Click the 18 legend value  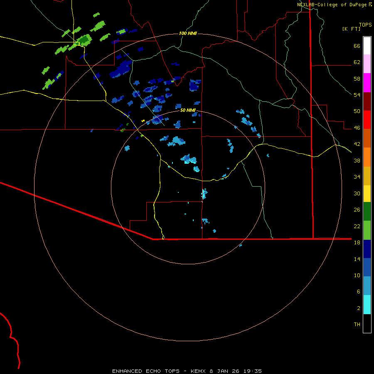coord(357,243)
